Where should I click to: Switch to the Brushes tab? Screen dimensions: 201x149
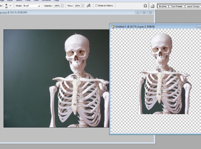point(163,6)
